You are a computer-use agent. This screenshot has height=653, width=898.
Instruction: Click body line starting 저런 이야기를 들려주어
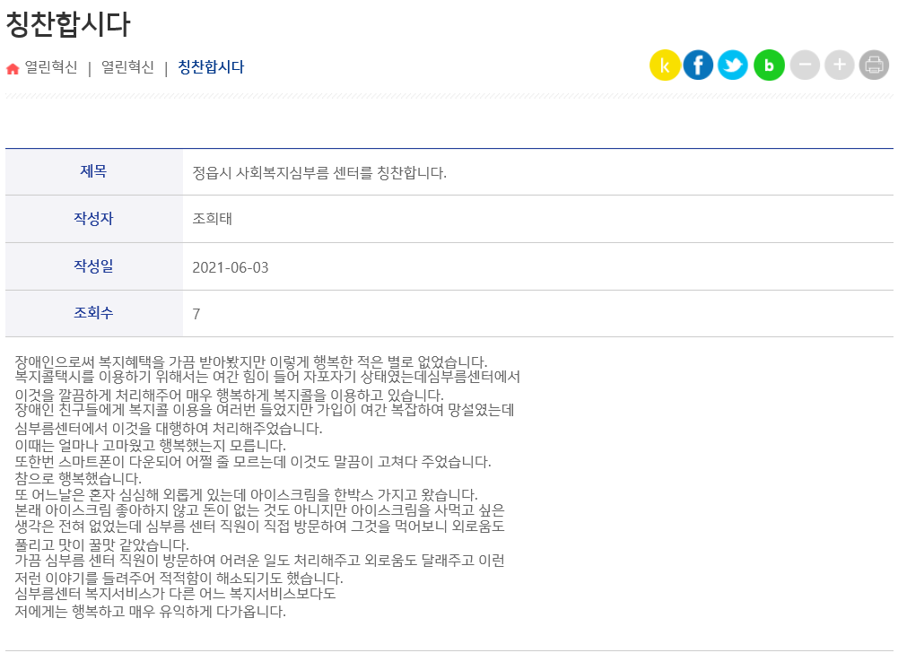[179, 578]
